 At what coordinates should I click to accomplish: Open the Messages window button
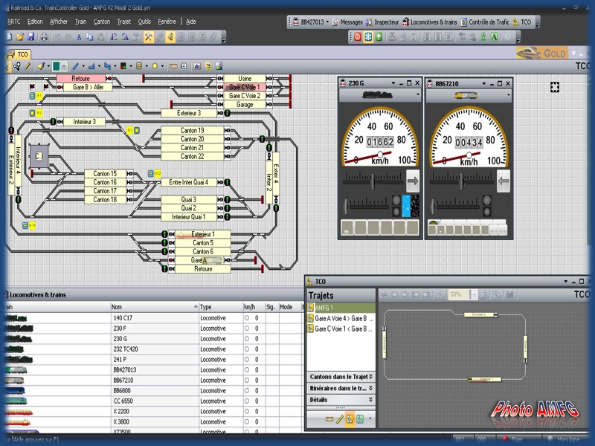pyautogui.click(x=347, y=22)
